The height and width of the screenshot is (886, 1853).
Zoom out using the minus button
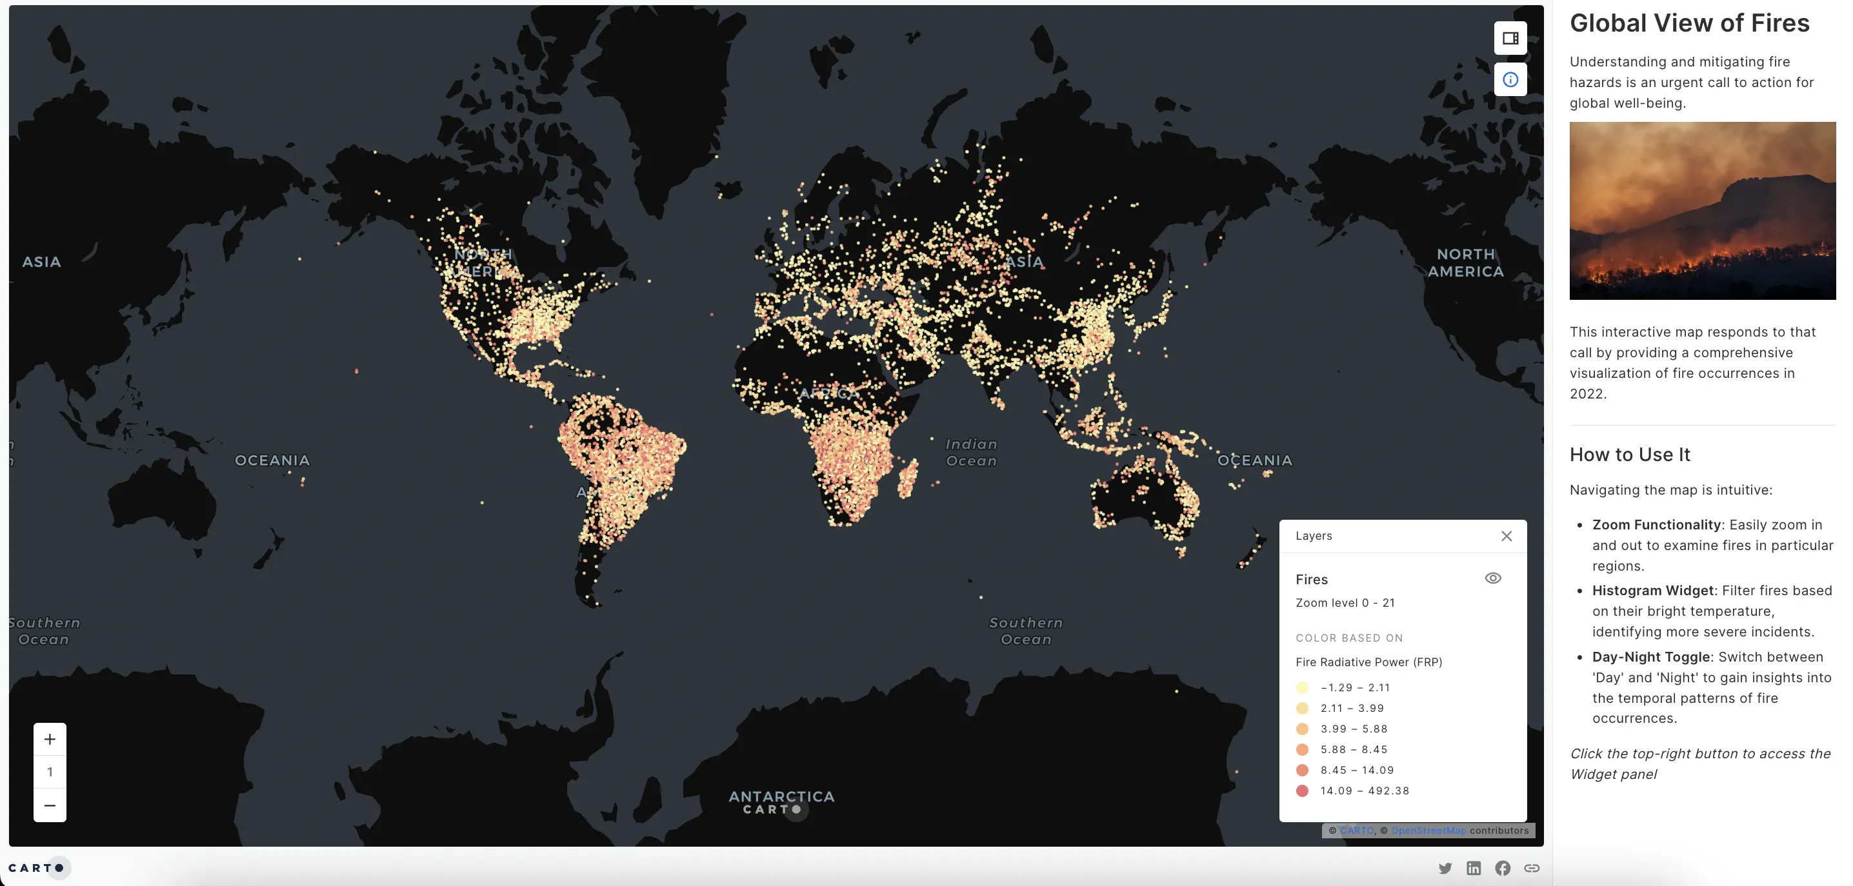point(50,805)
